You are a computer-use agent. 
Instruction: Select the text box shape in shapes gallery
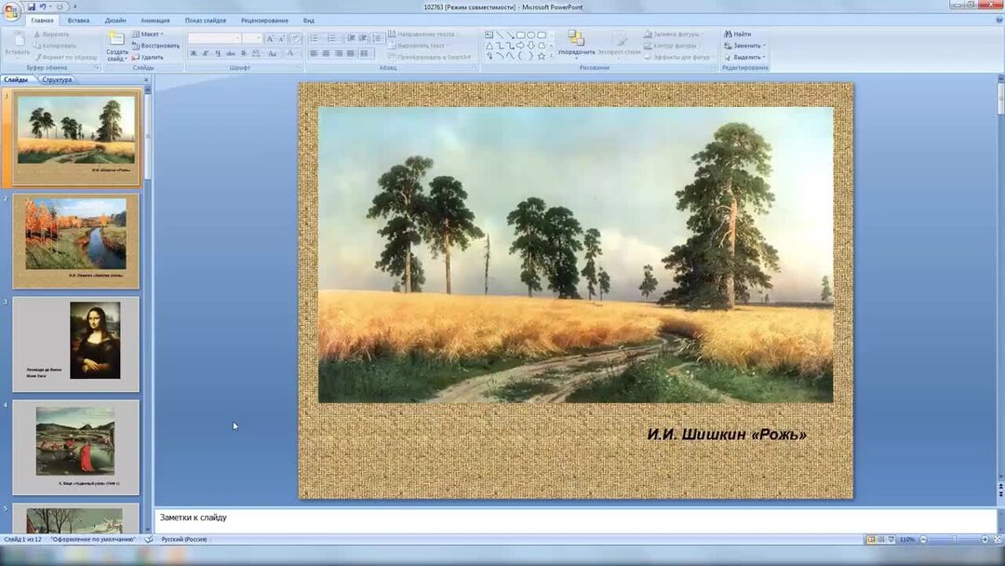[x=489, y=34]
